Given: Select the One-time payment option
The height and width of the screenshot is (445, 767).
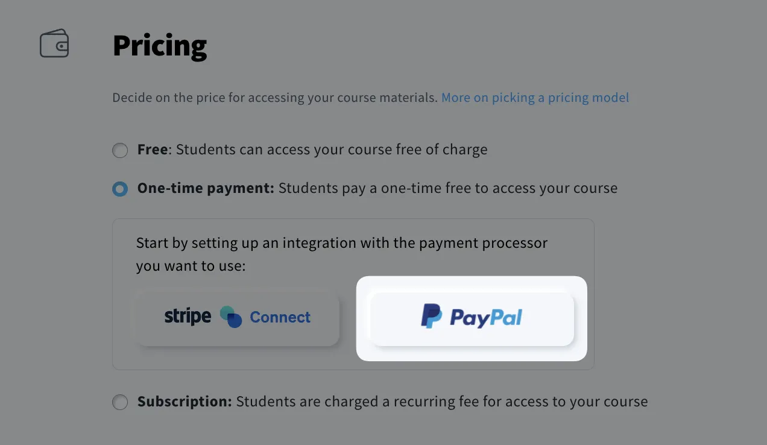Looking at the screenshot, I should coord(120,189).
